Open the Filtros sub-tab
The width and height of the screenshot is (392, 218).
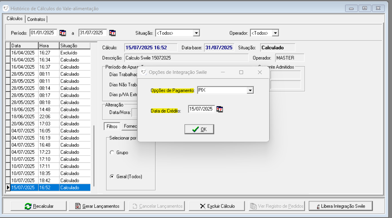[112, 126]
